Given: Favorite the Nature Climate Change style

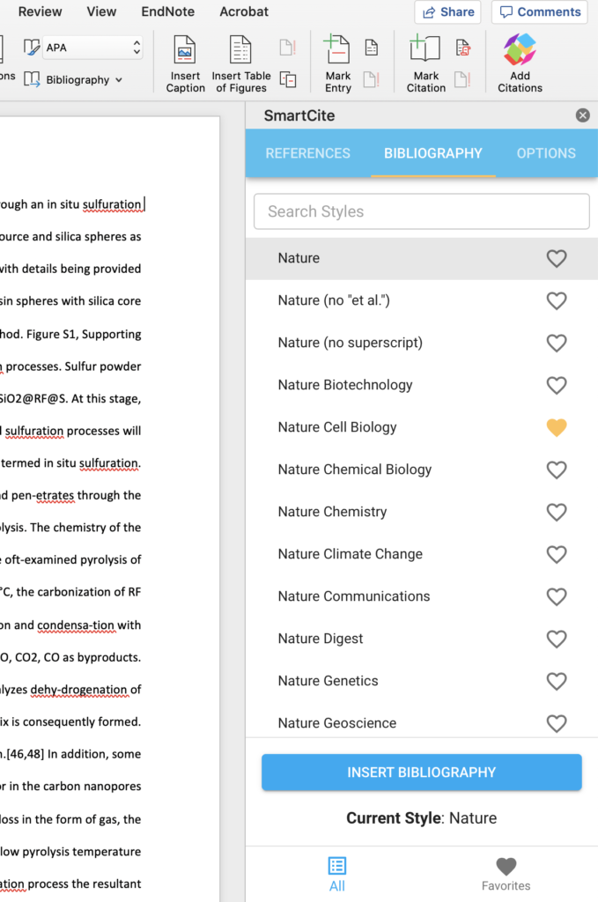Looking at the screenshot, I should 556,555.
